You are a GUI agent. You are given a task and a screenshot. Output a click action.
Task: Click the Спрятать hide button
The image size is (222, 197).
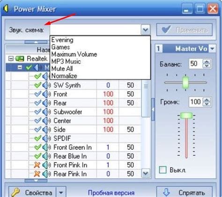185,192
